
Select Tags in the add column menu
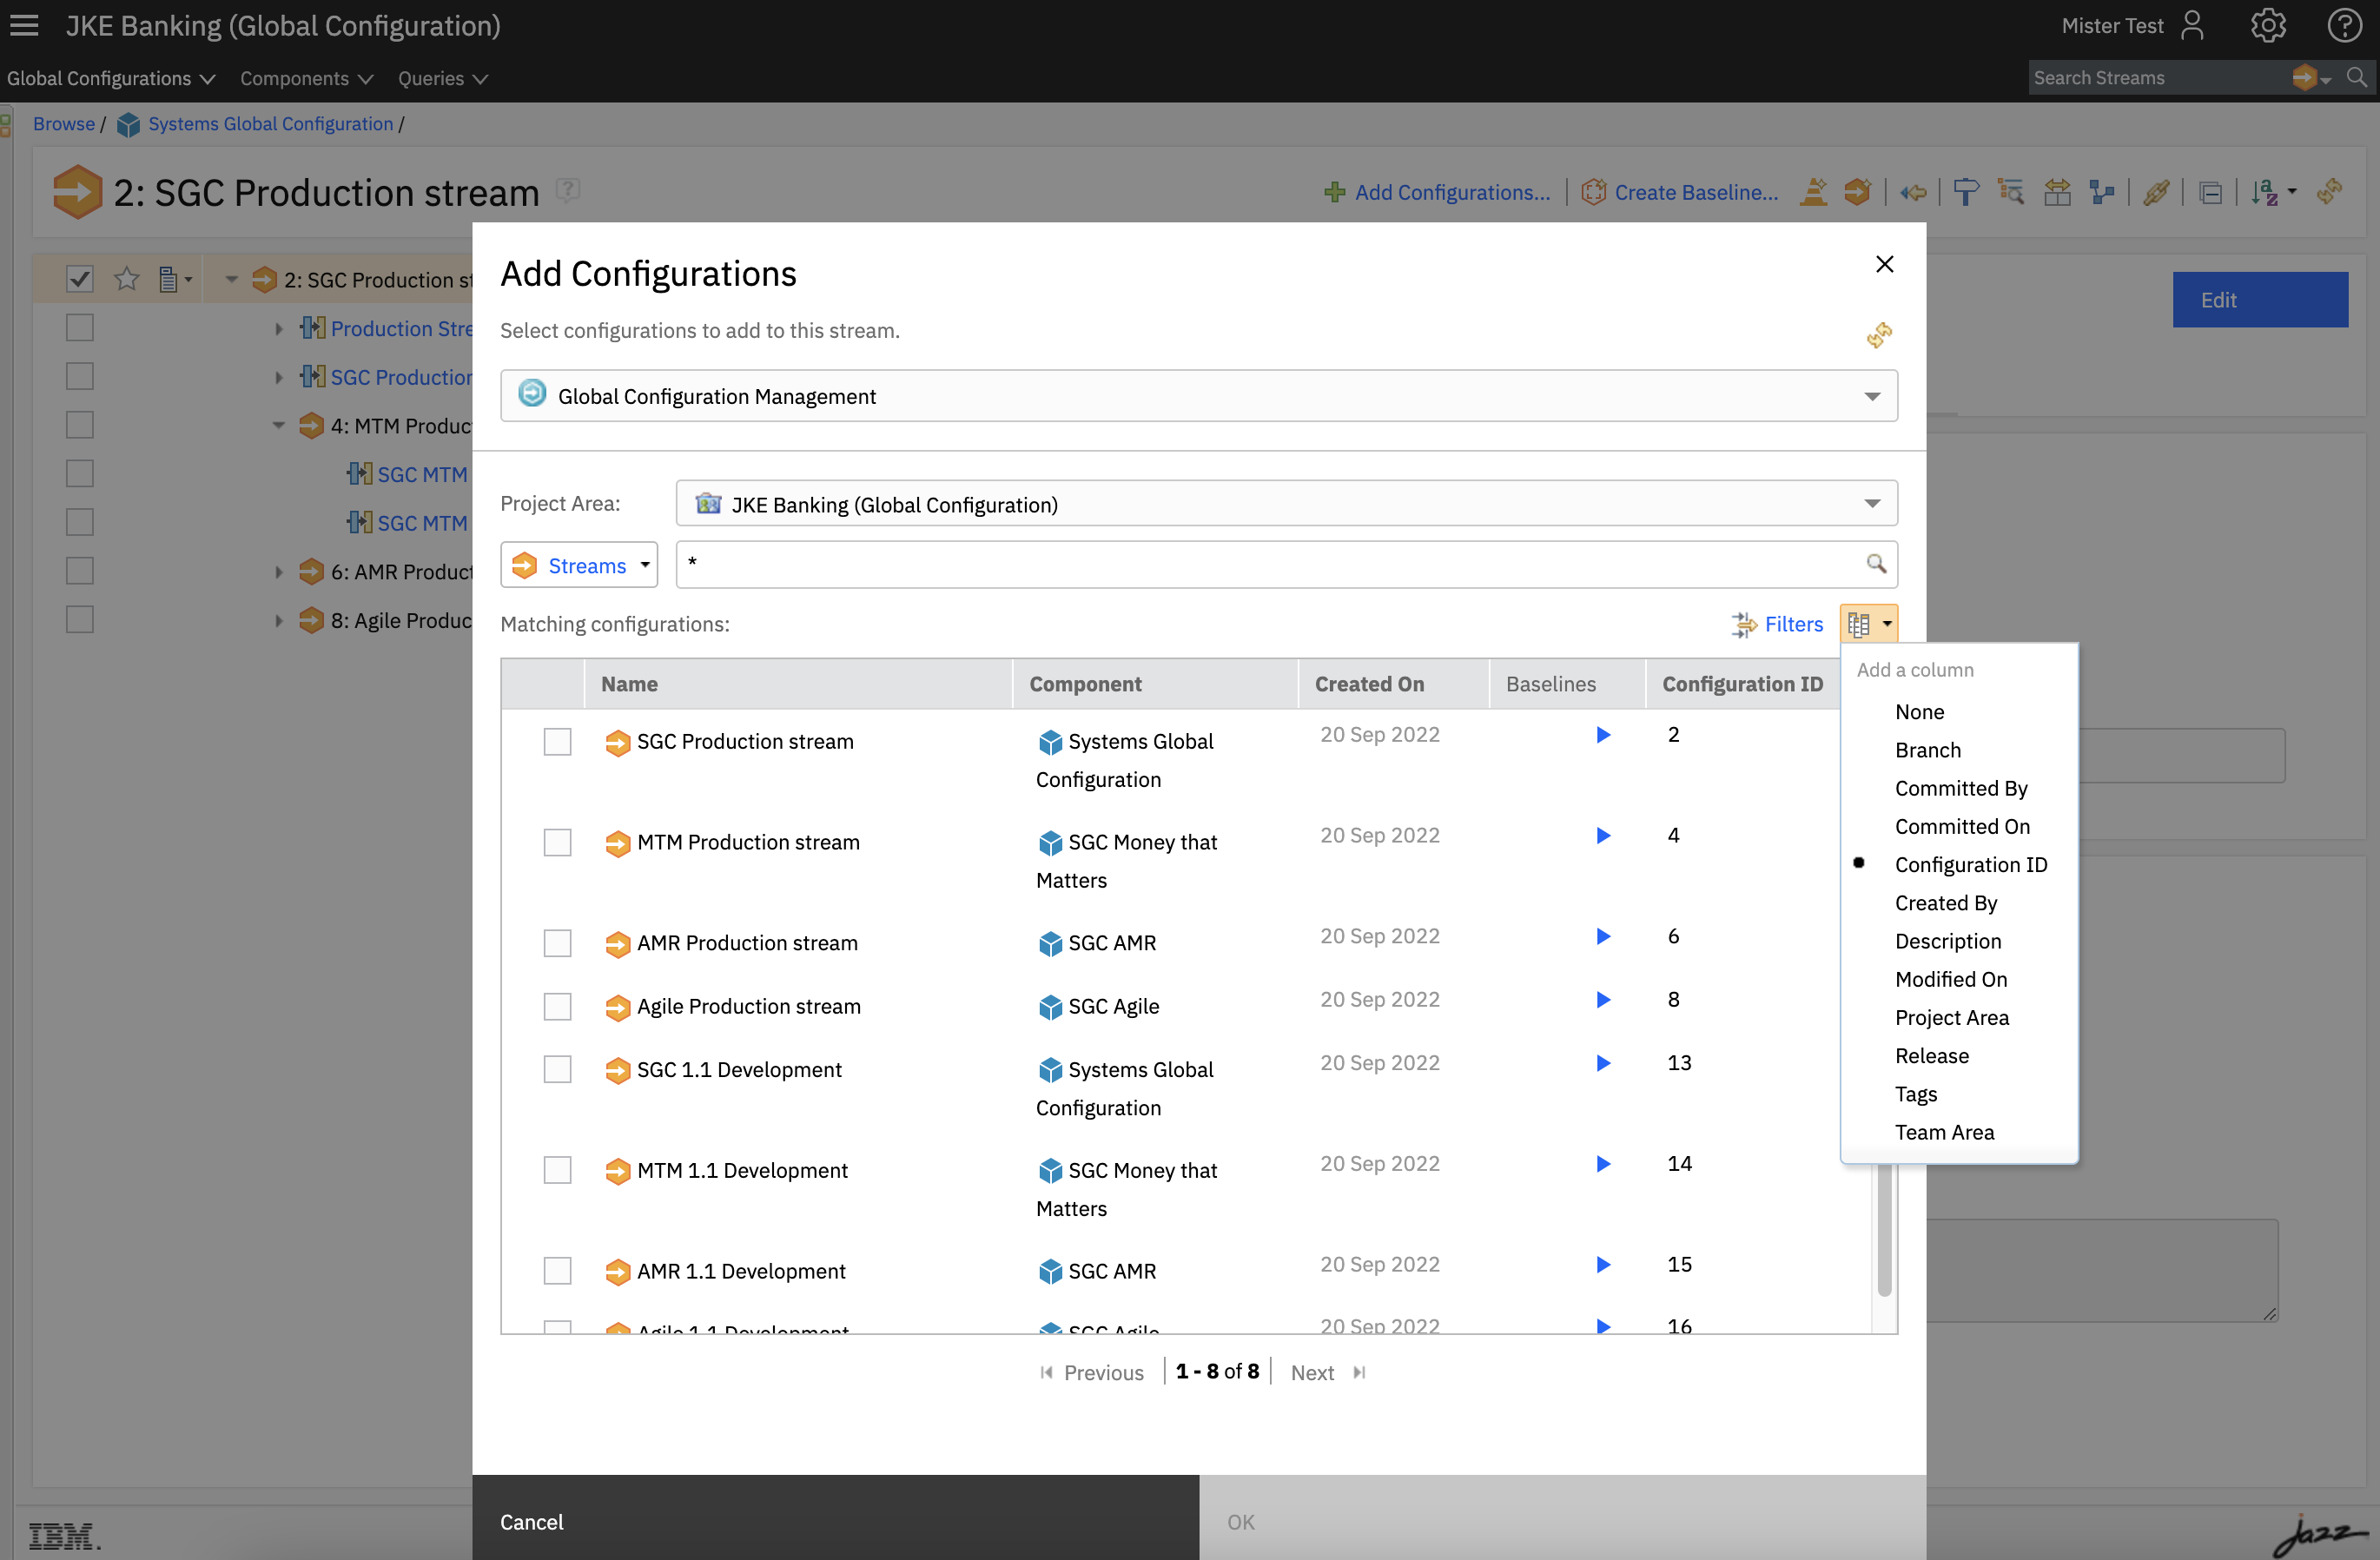(1915, 1094)
